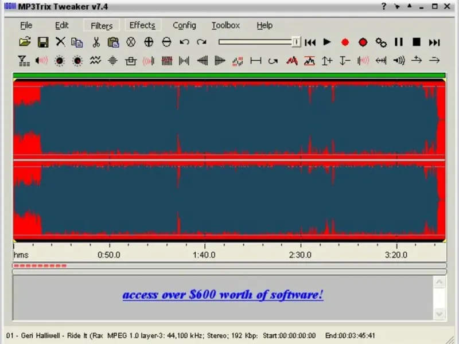Click the box-shaped toolbar icon

(131, 61)
